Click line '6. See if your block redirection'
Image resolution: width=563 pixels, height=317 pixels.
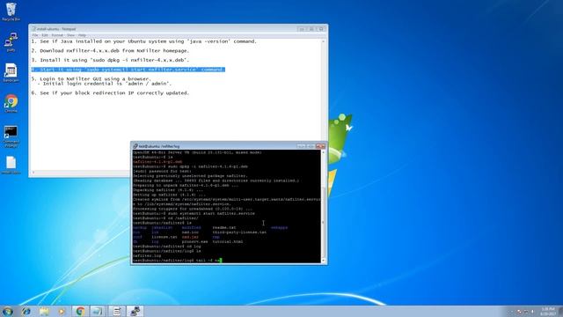(x=110, y=92)
